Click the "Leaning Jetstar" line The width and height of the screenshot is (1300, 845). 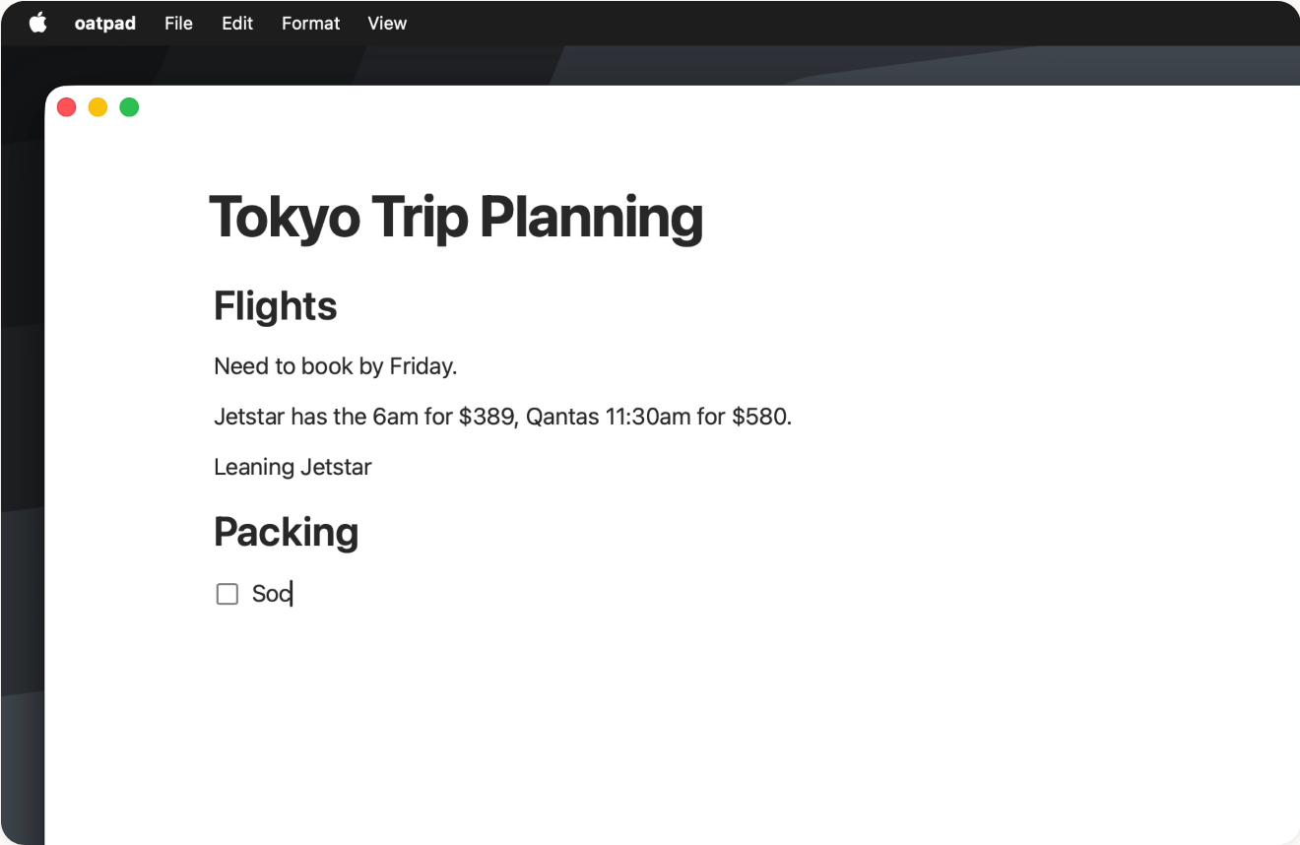(x=292, y=467)
